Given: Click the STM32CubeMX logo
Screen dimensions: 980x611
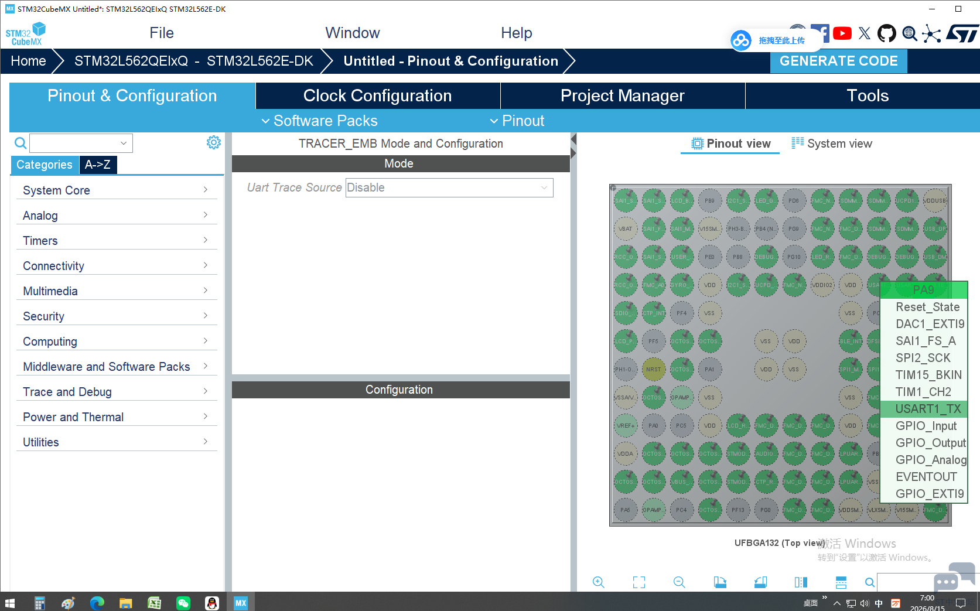Looking at the screenshot, I should pos(26,34).
